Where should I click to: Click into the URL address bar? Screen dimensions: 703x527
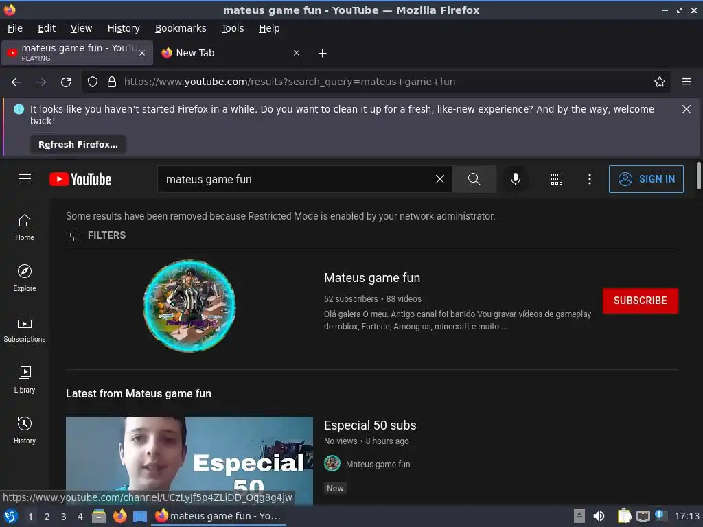click(377, 82)
